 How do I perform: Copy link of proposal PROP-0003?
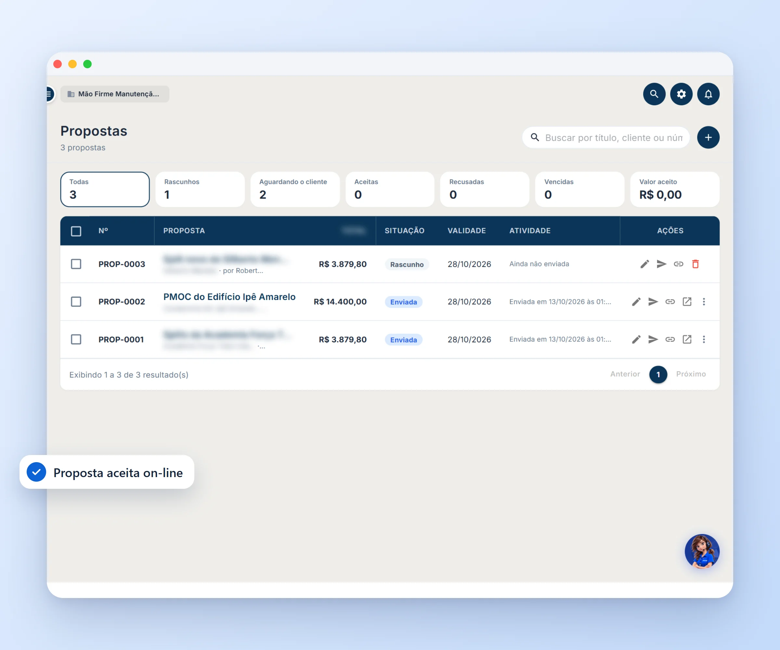(679, 264)
